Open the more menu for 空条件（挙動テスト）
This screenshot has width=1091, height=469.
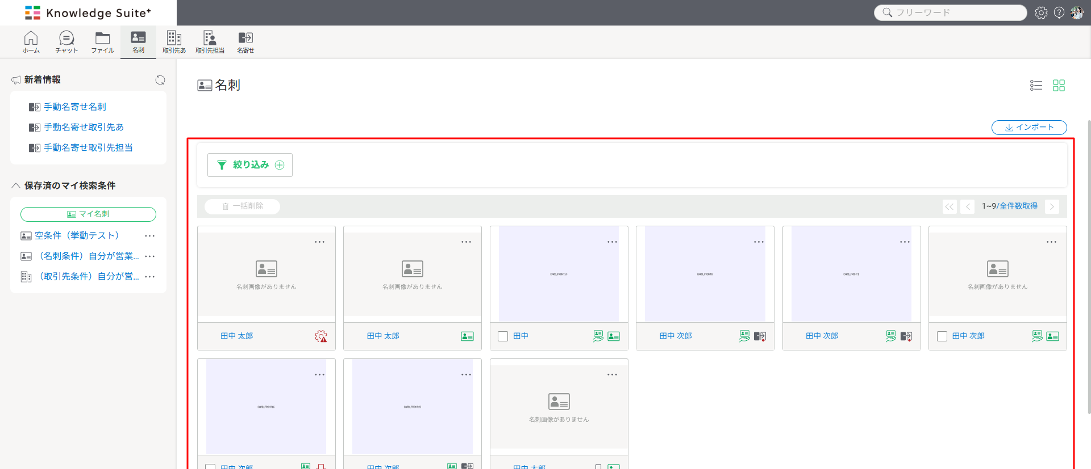point(149,236)
